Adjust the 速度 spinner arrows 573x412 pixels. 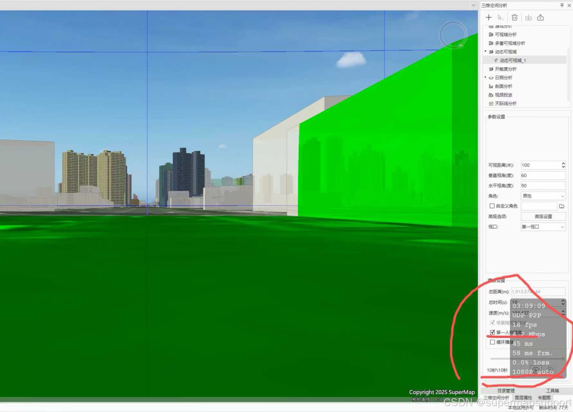[563, 313]
